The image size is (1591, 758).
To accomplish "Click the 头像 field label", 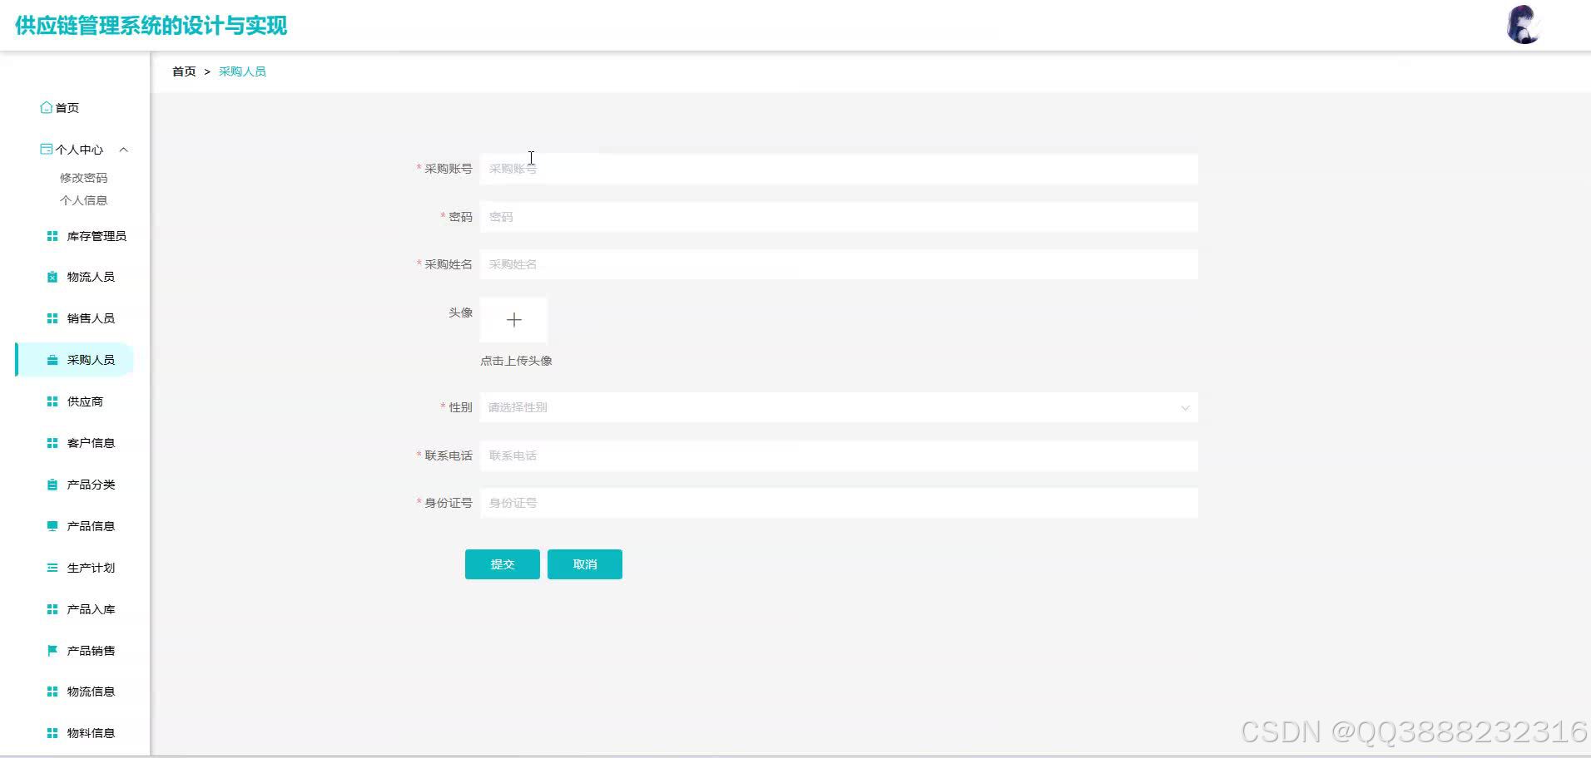I will [x=460, y=313].
